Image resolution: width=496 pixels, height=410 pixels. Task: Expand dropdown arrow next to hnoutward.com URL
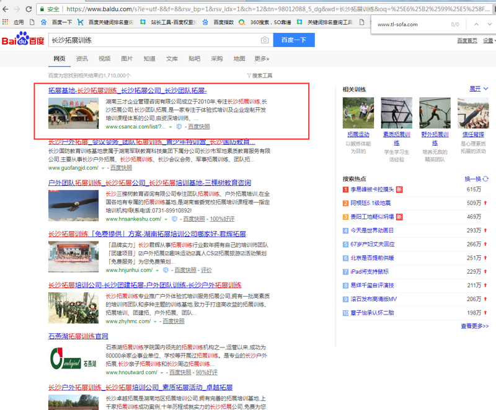[x=162, y=373]
